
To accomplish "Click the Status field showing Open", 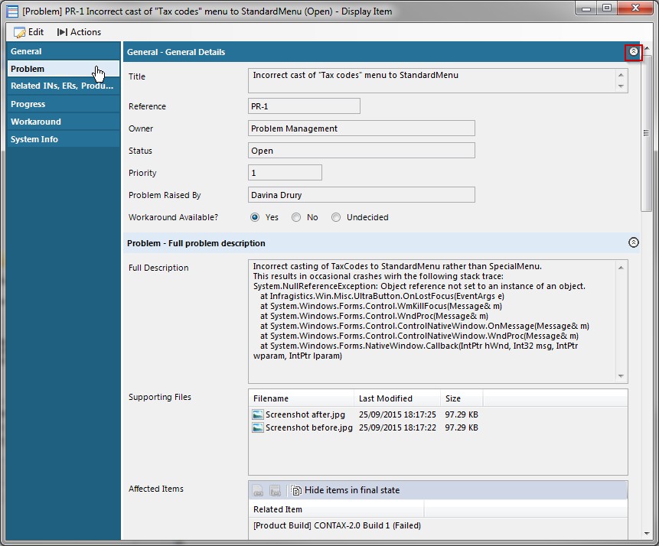I will coord(361,151).
